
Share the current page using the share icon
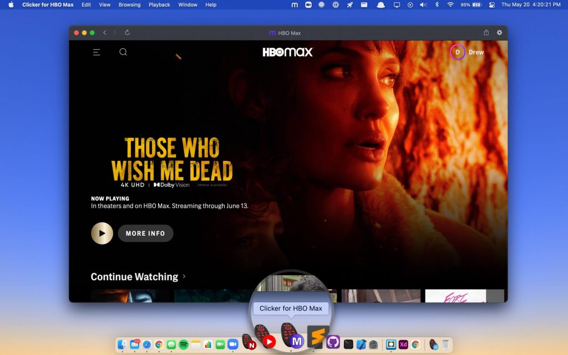tap(485, 32)
